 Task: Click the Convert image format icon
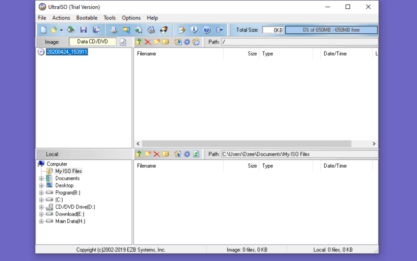126,30
